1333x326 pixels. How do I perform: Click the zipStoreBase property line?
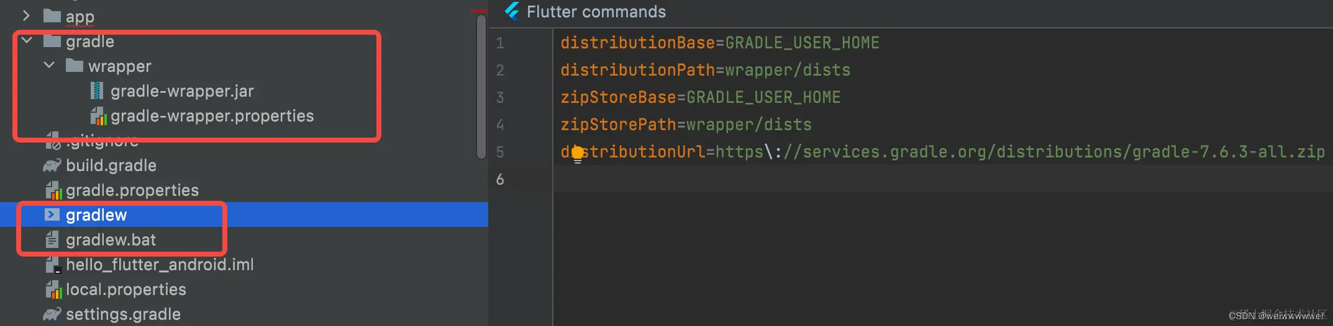tap(700, 97)
